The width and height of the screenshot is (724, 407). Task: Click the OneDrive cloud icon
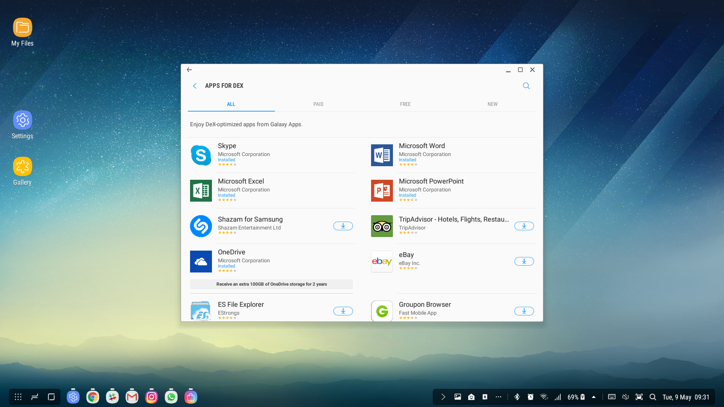(201, 262)
